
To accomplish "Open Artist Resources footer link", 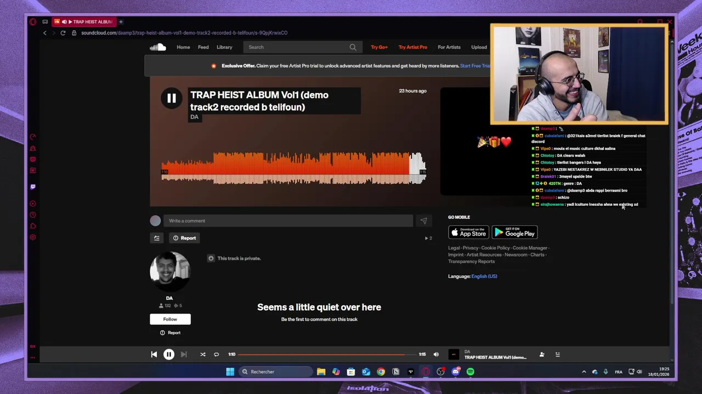I will [484, 254].
